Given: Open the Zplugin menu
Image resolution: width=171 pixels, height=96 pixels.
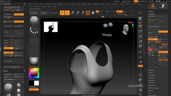Looking at the screenshot, I should tap(44, 6).
